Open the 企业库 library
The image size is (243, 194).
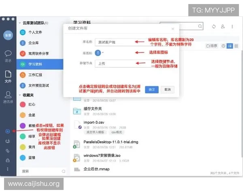click(x=40, y=43)
